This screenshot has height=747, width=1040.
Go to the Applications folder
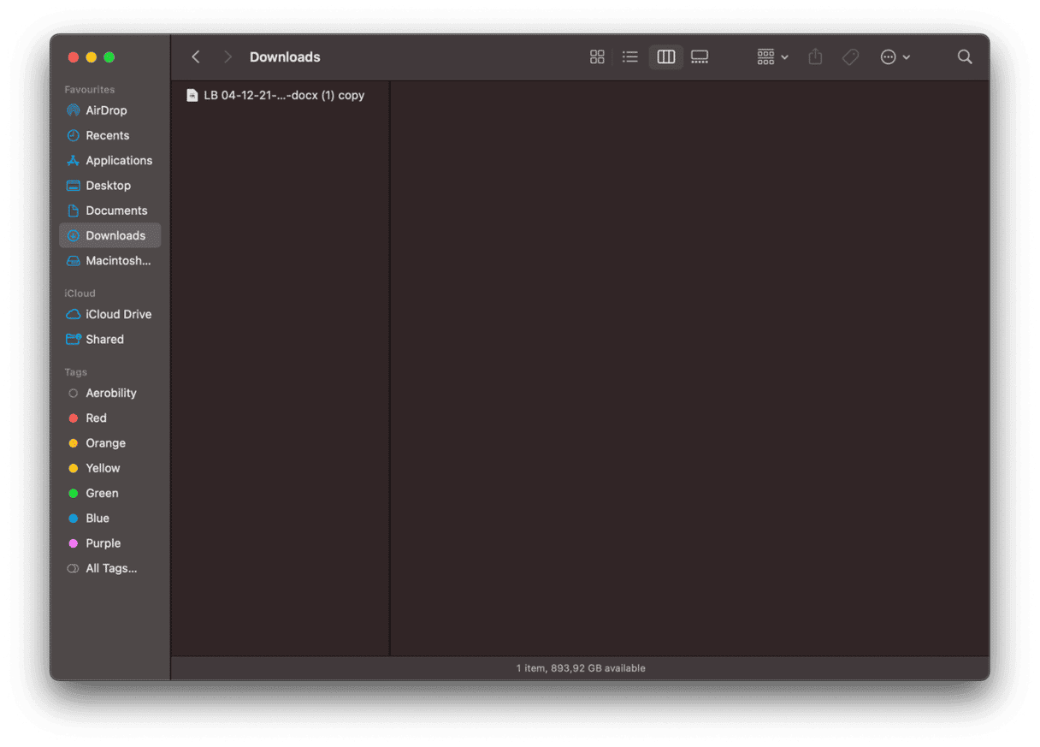click(118, 161)
